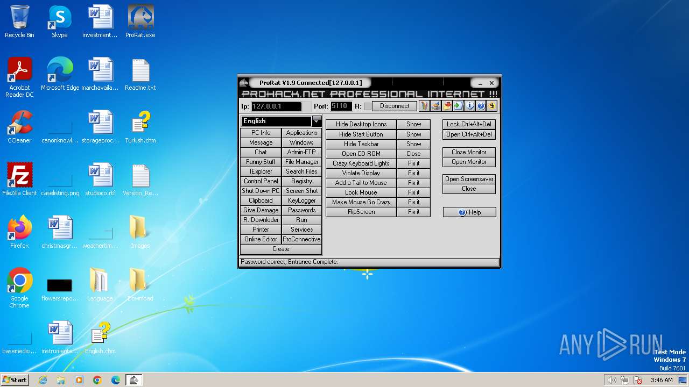
Task: Open the KeyLogger section
Action: point(301,200)
